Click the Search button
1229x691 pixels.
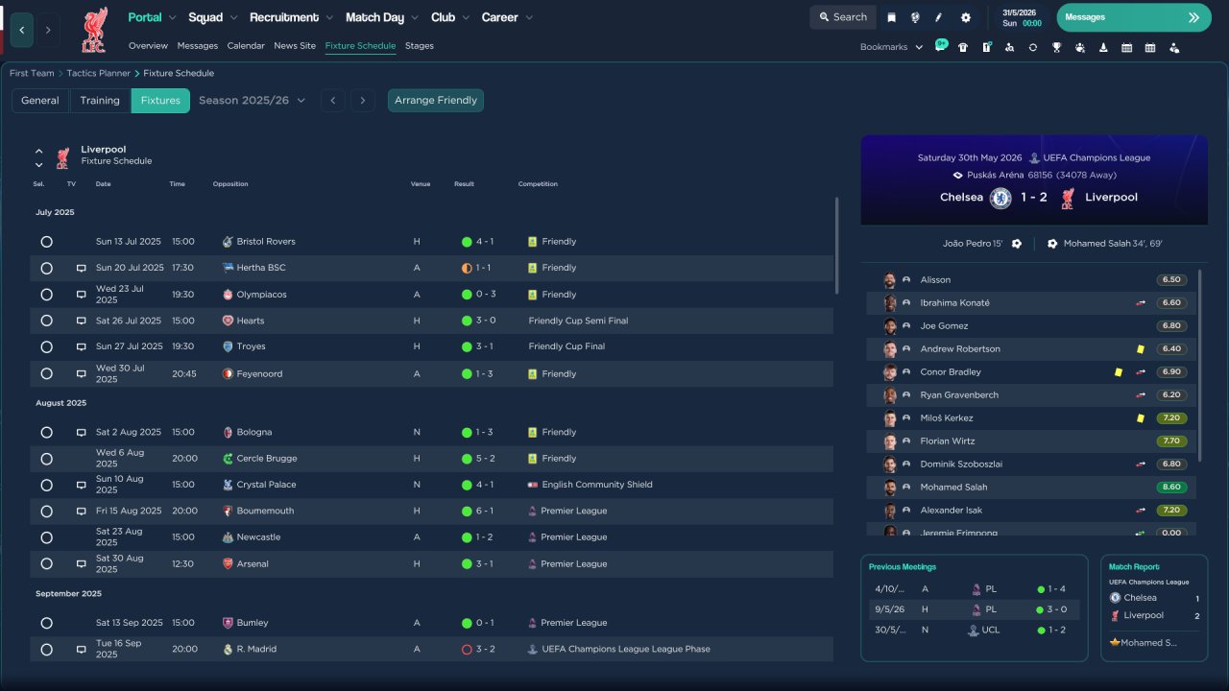pos(843,17)
